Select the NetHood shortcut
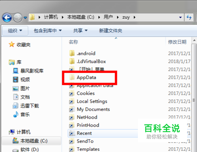 point(87,117)
